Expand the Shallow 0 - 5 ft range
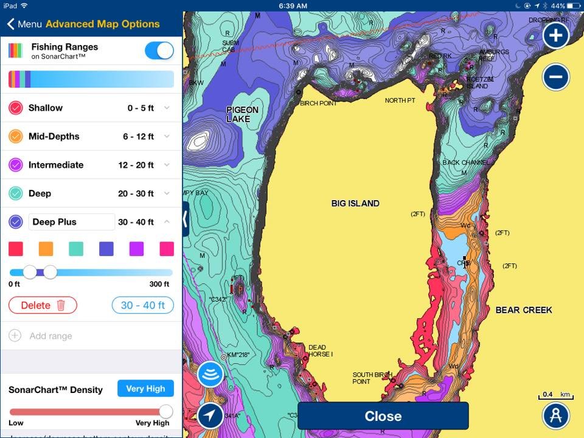Screen dimensions: 584x438 pyautogui.click(x=167, y=108)
